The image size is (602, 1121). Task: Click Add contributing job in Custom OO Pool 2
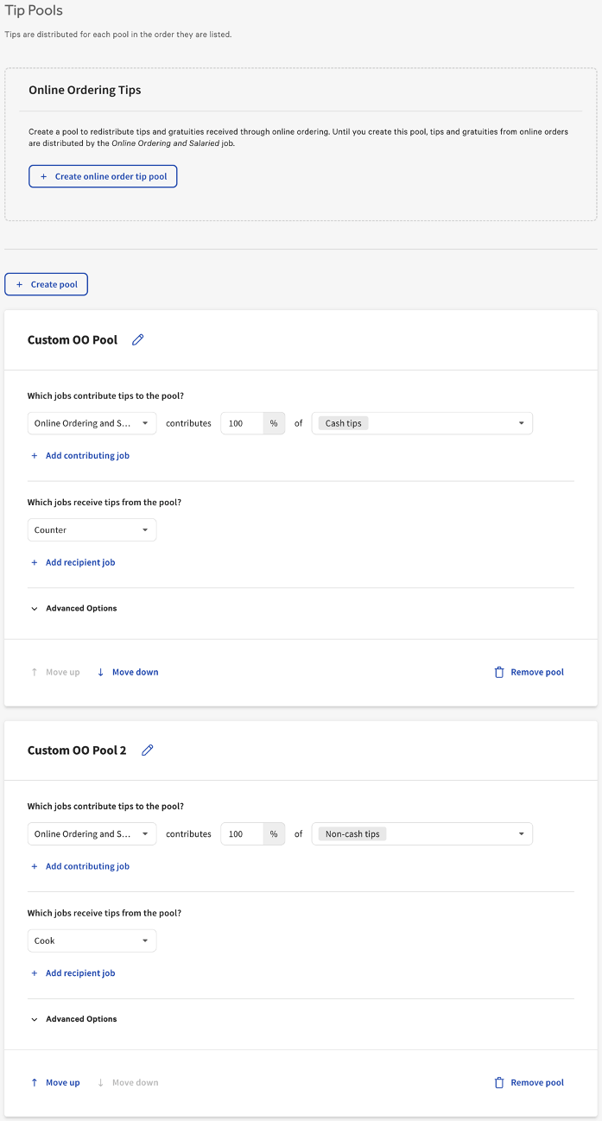coord(80,865)
